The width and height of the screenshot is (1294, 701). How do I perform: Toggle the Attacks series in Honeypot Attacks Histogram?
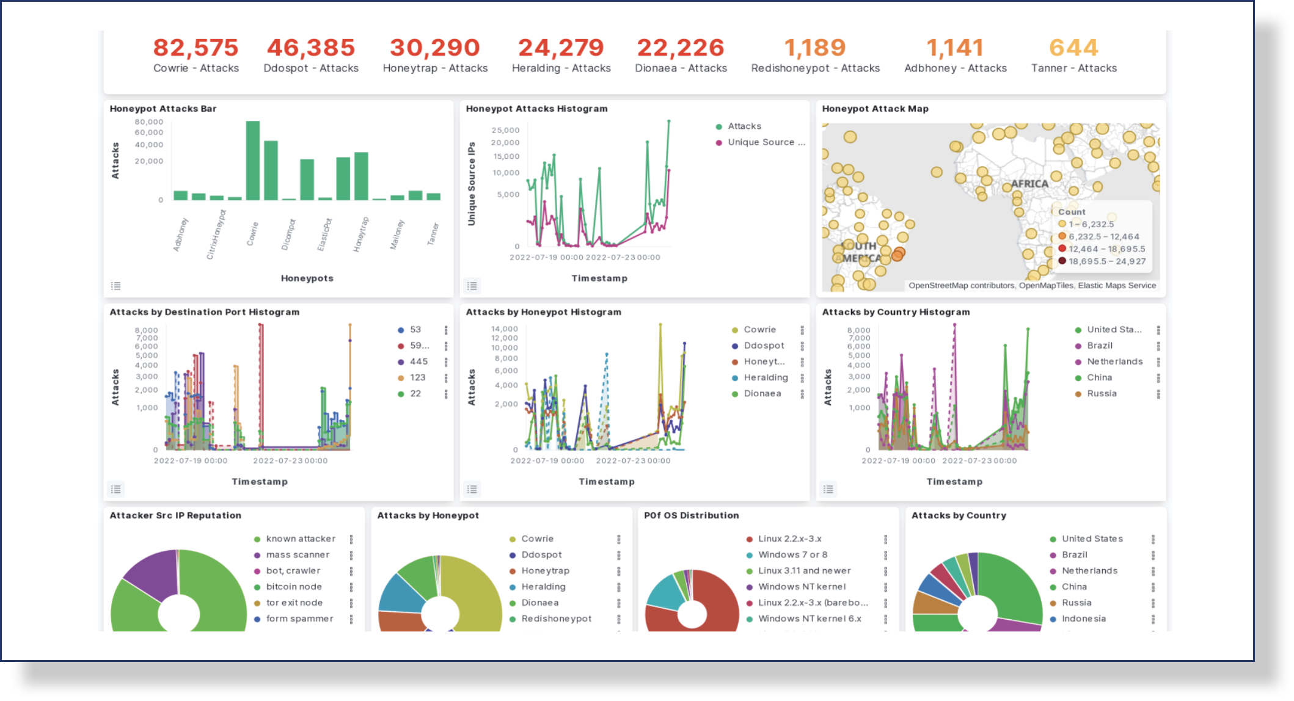(745, 126)
